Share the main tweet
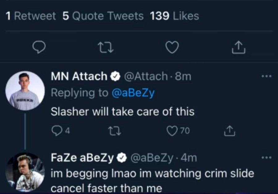 [x=238, y=47]
